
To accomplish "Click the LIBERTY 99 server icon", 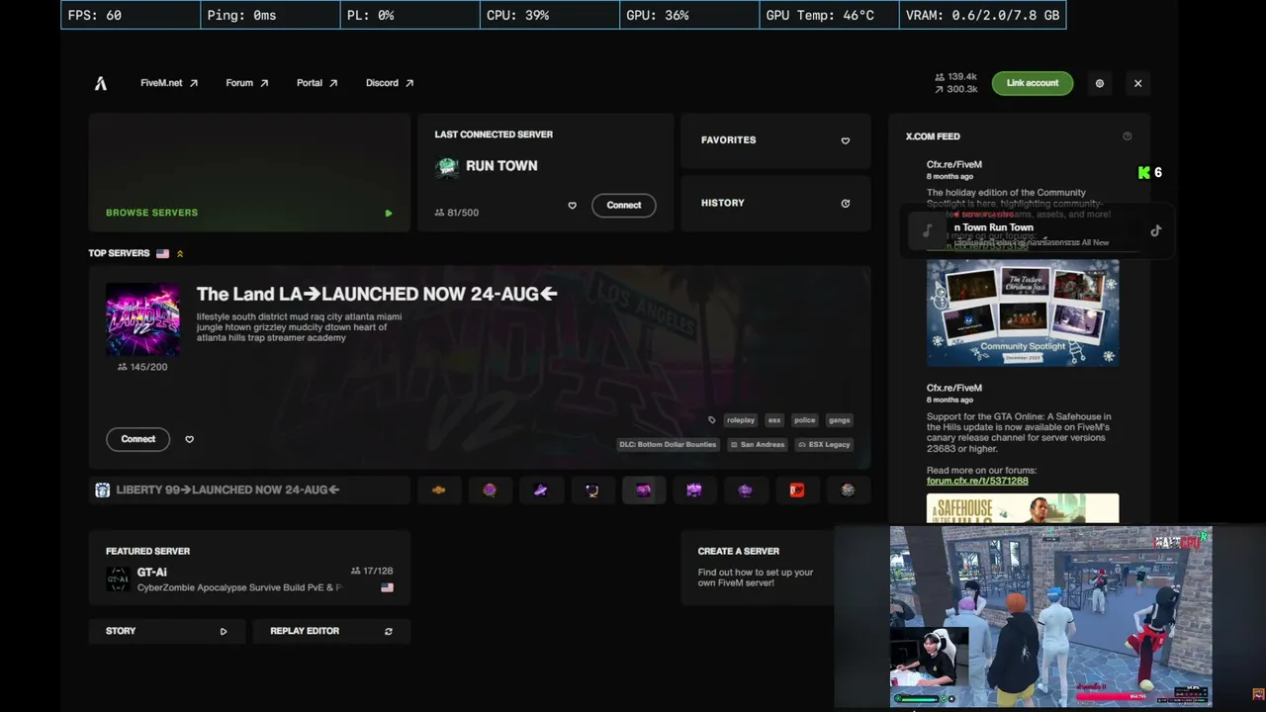I will pyautogui.click(x=102, y=489).
